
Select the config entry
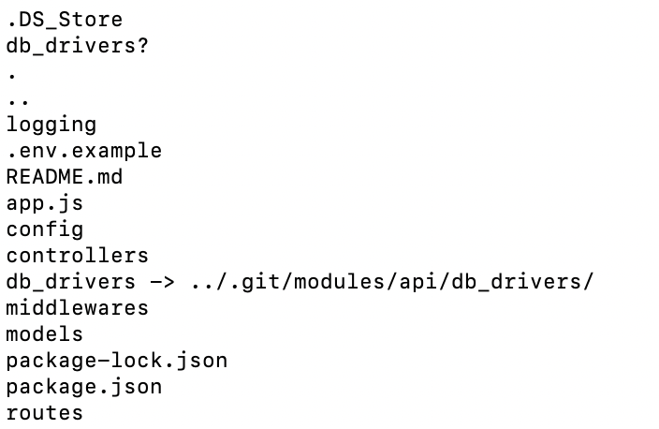pyautogui.click(x=44, y=229)
